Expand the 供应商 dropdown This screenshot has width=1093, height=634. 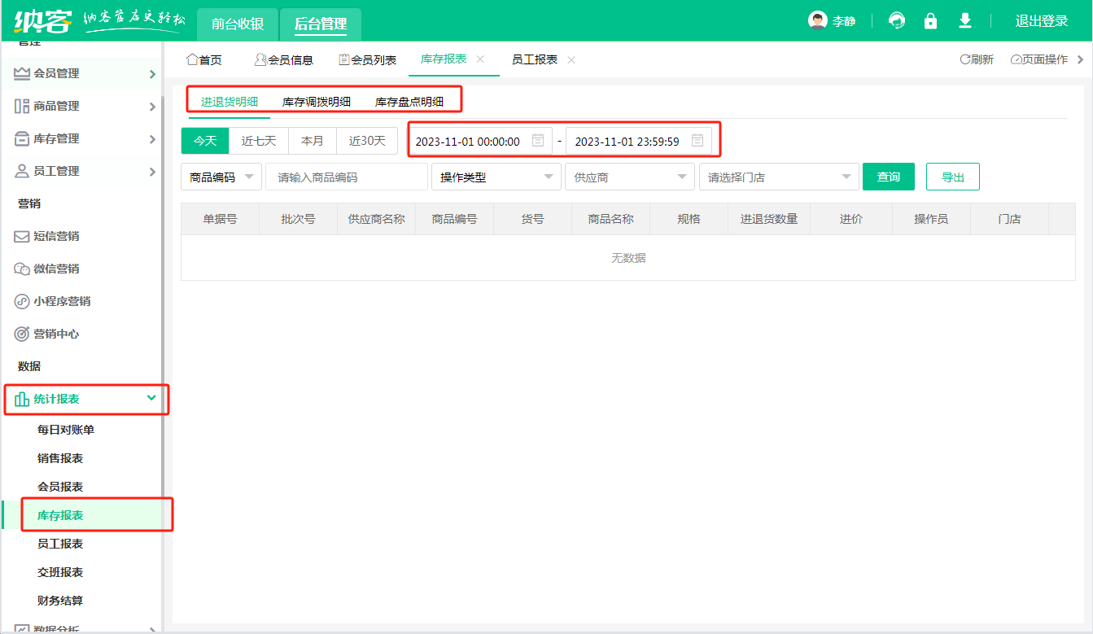(x=628, y=177)
